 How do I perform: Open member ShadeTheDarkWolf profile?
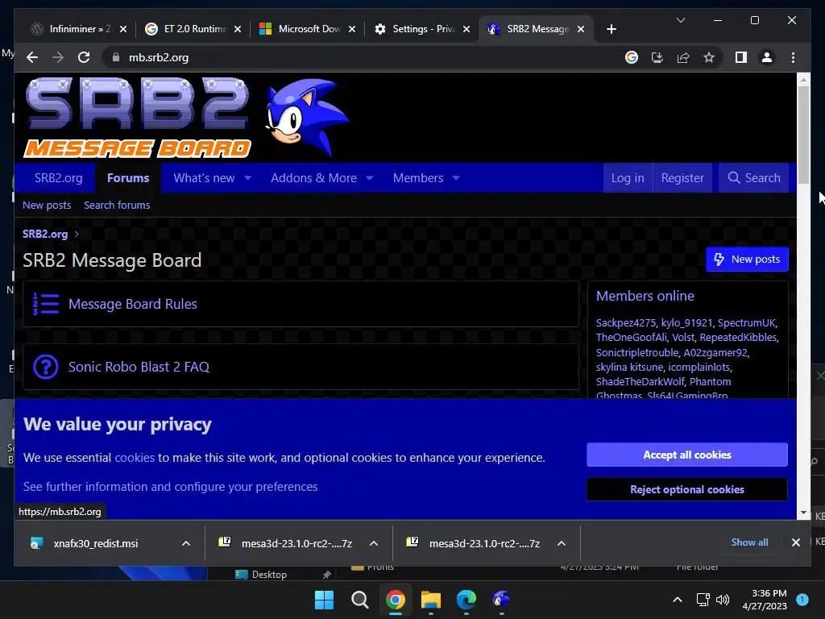point(641,381)
